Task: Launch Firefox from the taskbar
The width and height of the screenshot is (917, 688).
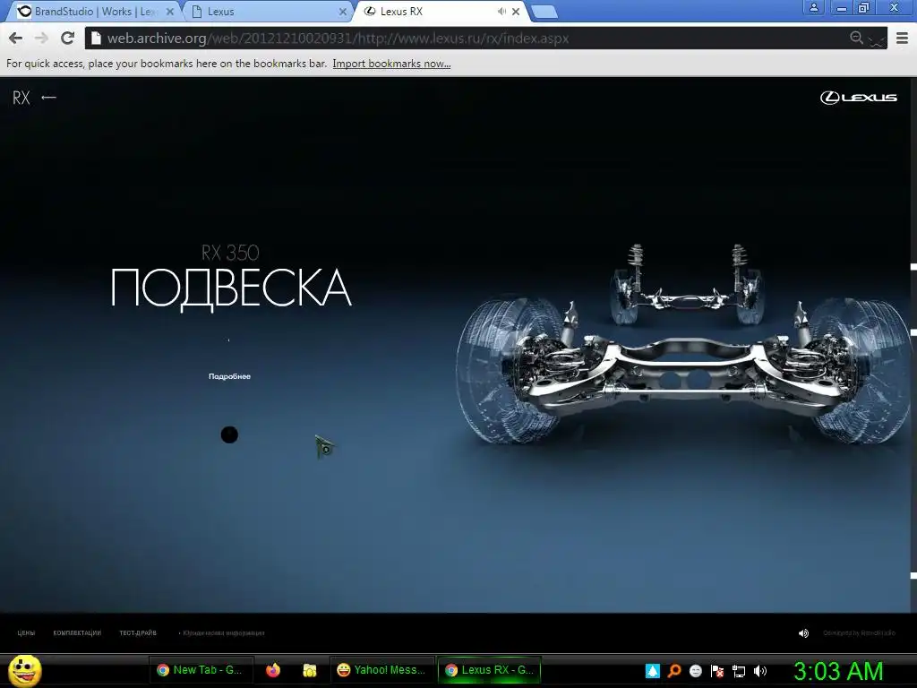Action: coord(273,670)
